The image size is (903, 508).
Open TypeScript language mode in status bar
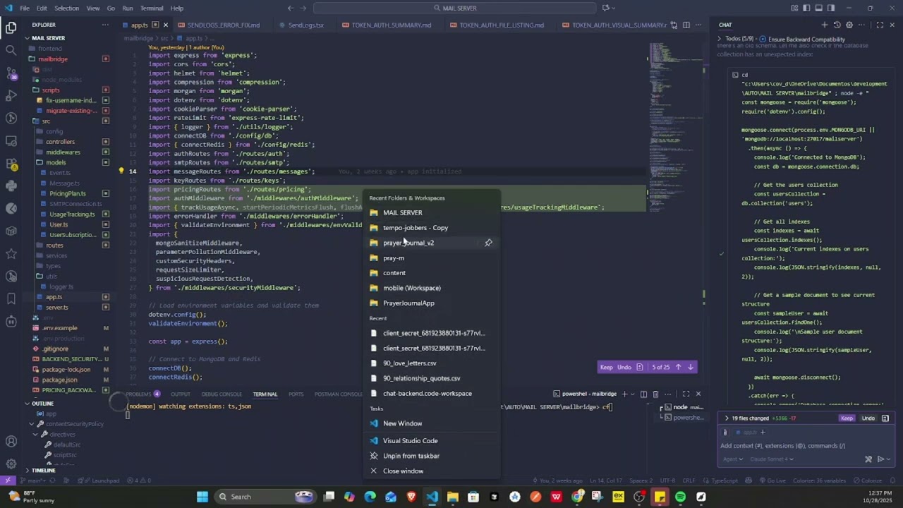(x=725, y=480)
